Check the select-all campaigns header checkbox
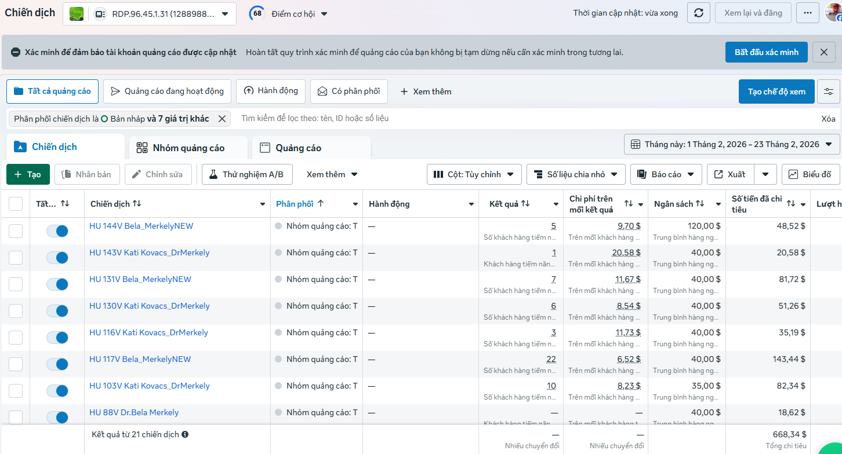 [x=16, y=204]
